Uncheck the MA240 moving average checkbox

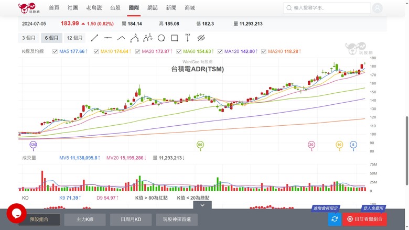(x=264, y=51)
